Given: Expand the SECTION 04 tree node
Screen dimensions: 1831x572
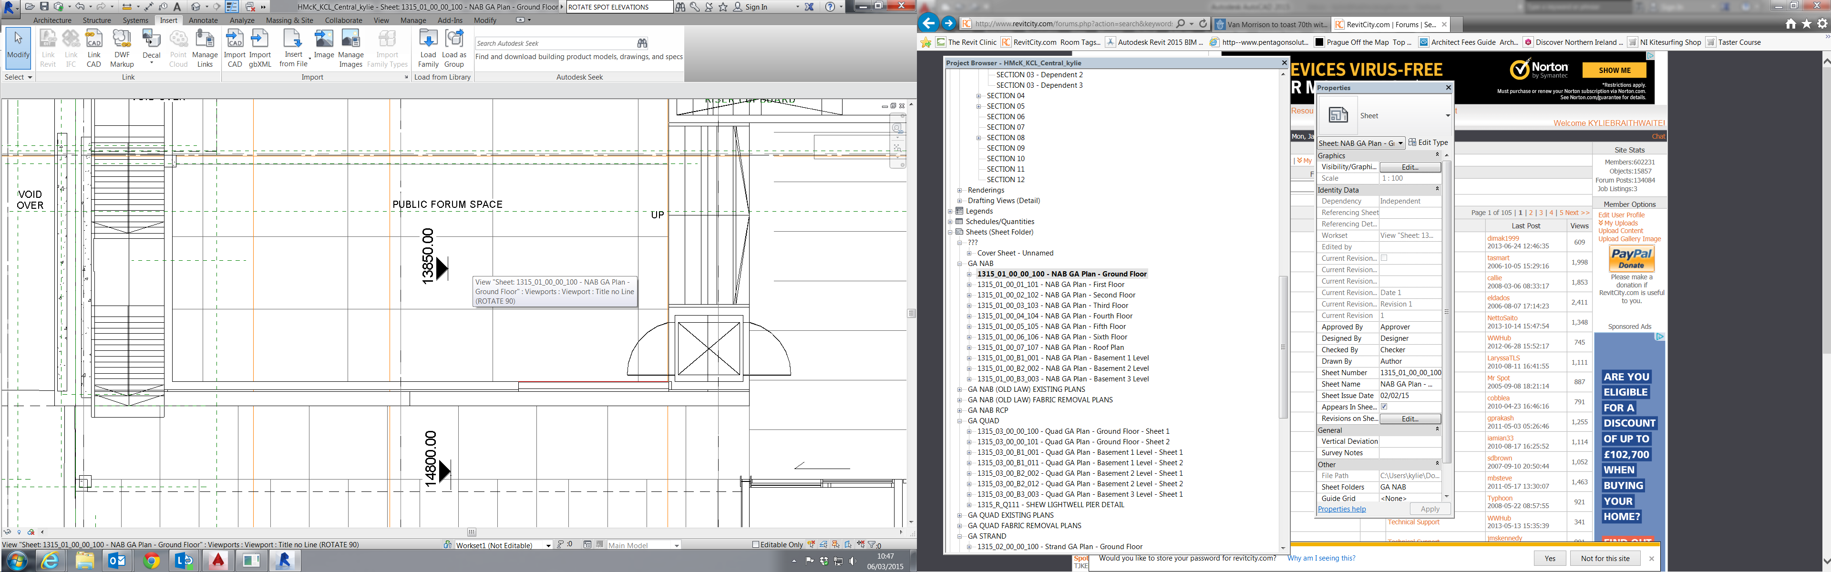Looking at the screenshot, I should (x=979, y=96).
